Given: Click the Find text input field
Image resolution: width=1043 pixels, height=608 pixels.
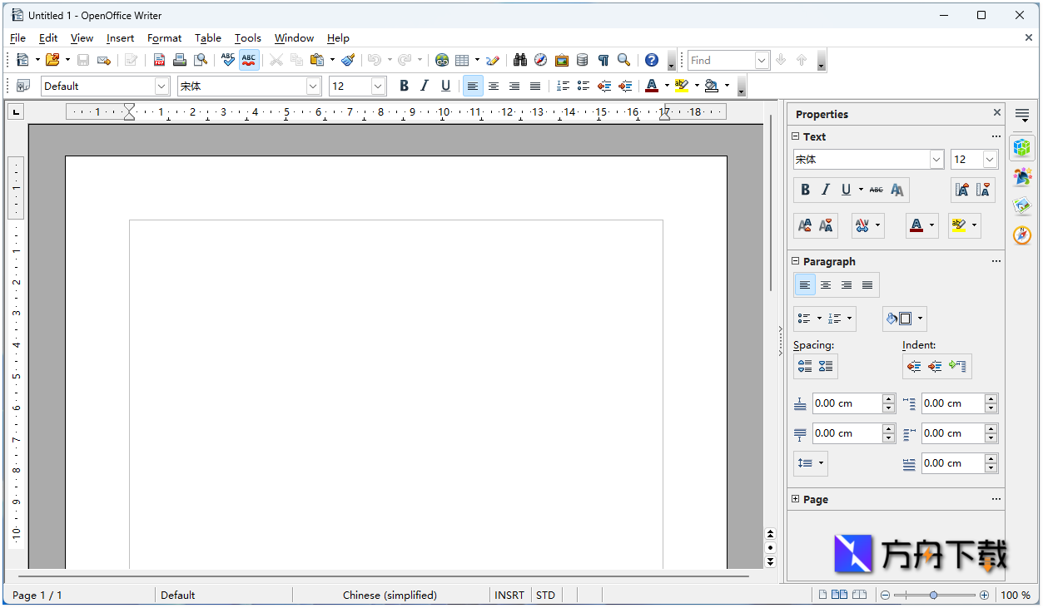Looking at the screenshot, I should (x=721, y=60).
